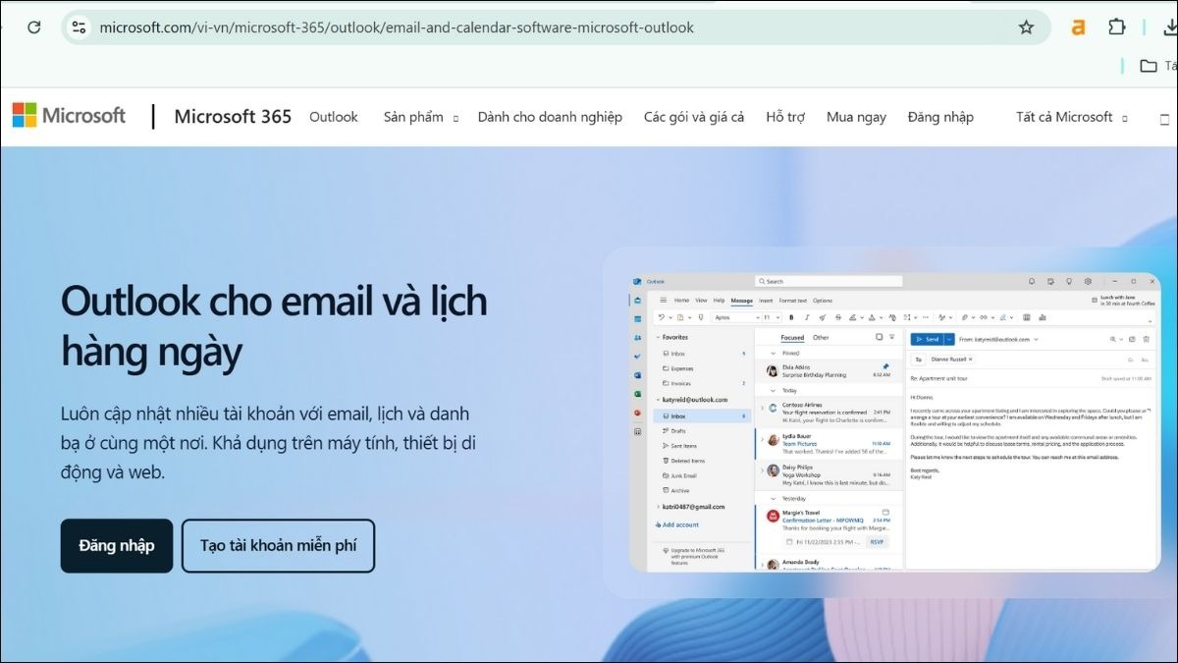
Task: Click People icon in Outlook preview sidebar
Action: pos(637,337)
